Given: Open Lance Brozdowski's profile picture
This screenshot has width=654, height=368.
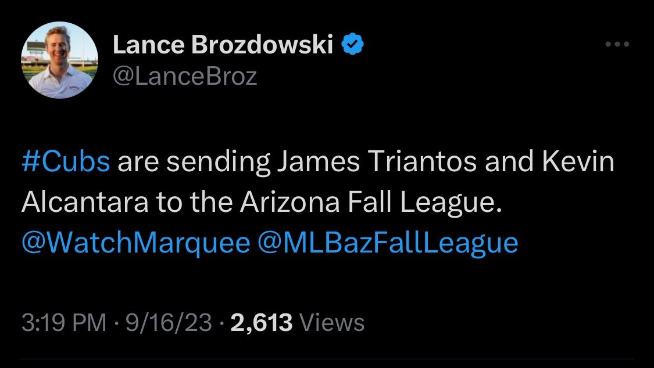Looking at the screenshot, I should (60, 60).
